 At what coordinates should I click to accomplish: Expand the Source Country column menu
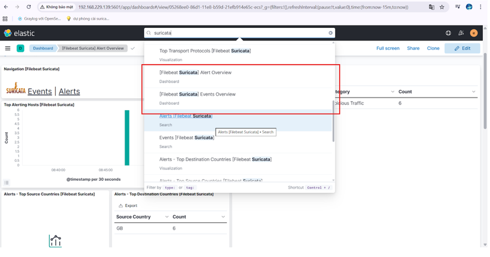coord(166,217)
